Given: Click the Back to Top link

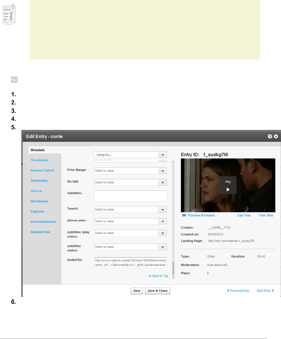Looking at the screenshot, I should pyautogui.click(x=160, y=276).
